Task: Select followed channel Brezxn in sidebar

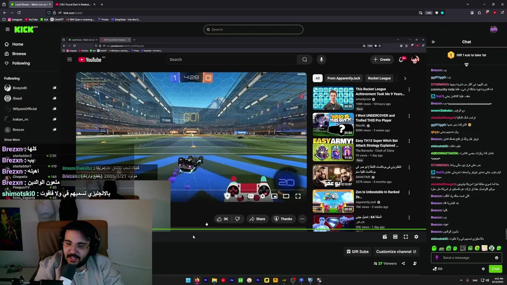Action: [30, 130]
